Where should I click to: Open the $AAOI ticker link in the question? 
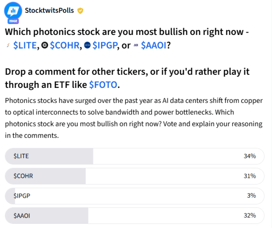click(154, 45)
